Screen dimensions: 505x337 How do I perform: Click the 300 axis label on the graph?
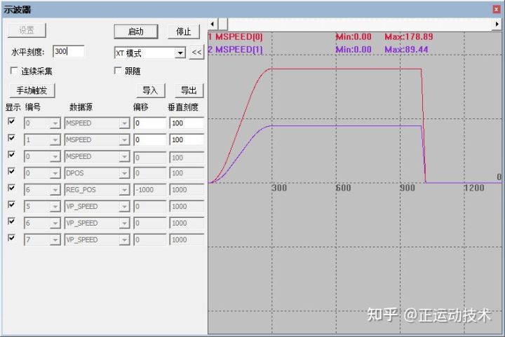point(279,188)
